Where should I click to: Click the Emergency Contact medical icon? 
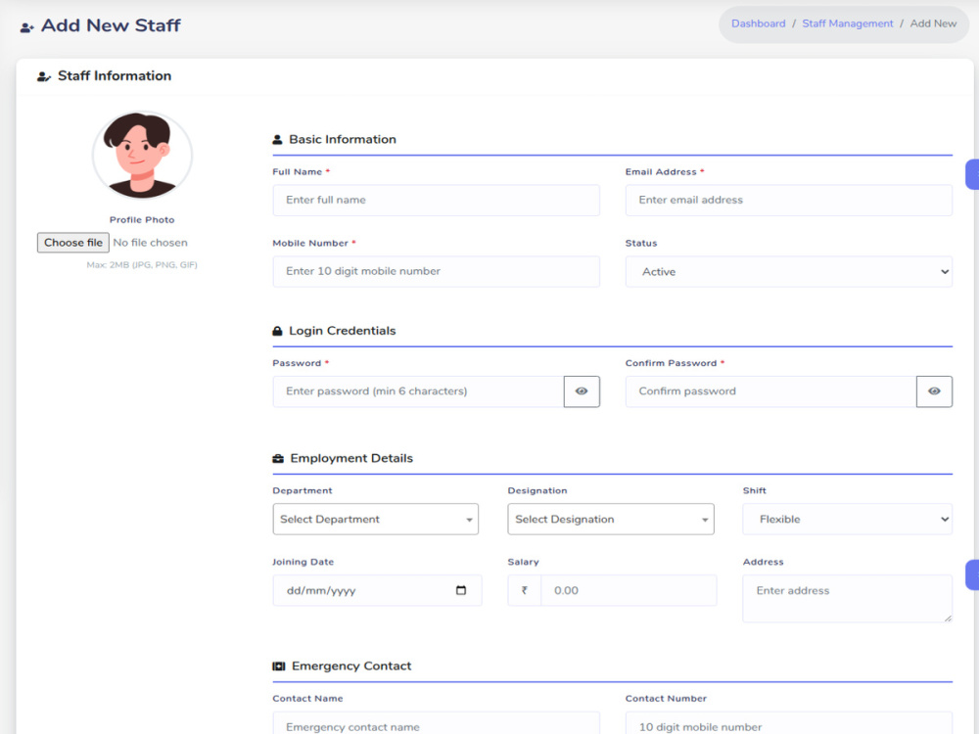coord(278,666)
